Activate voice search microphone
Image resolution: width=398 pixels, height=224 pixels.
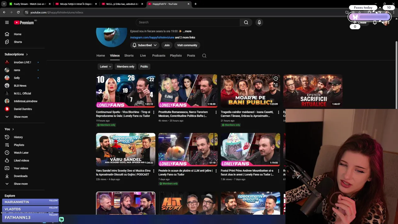[259, 22]
